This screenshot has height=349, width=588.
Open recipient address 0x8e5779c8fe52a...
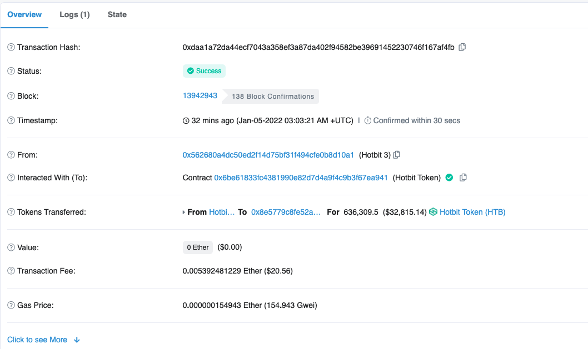coord(286,212)
